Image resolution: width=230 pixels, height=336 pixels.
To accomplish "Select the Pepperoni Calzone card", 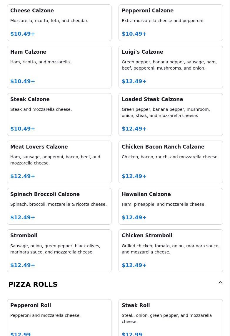I will (x=171, y=23).
